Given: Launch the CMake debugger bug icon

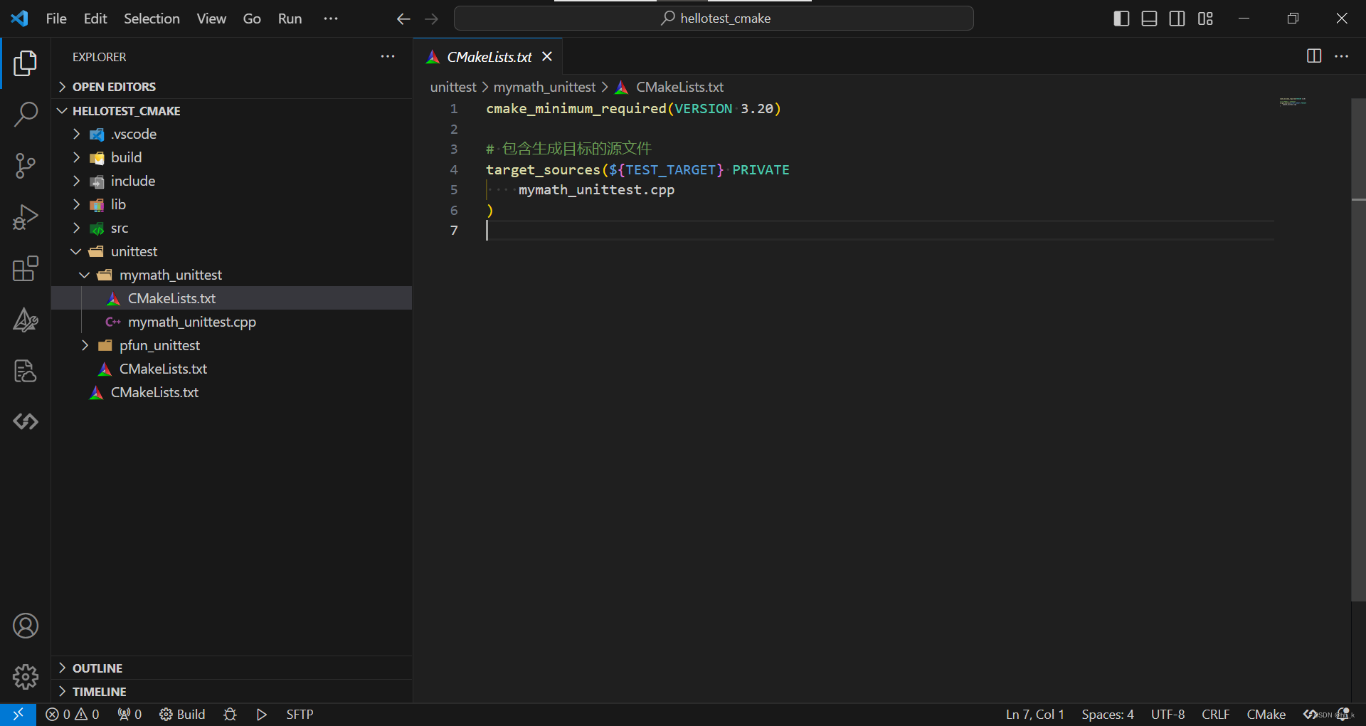Looking at the screenshot, I should 230,714.
